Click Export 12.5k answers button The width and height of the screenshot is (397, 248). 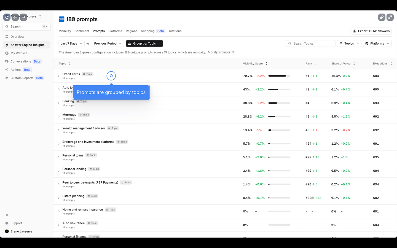point(371,31)
